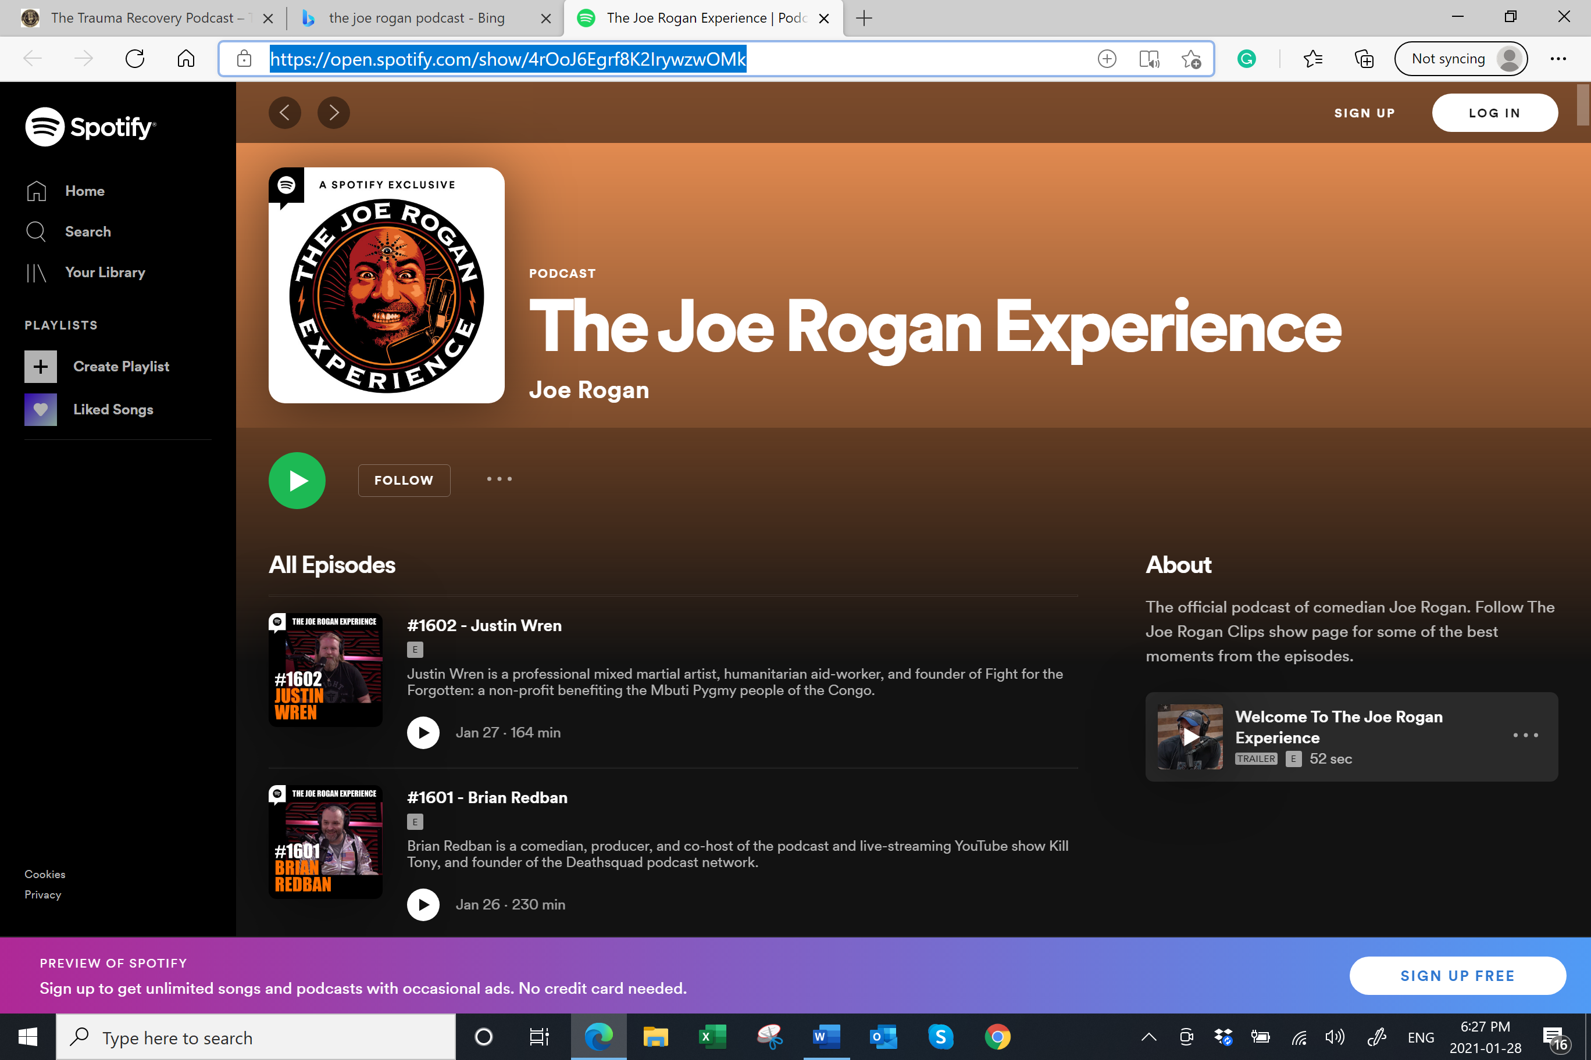1591x1060 pixels.
Task: Go forward with Spotify's forward arrow
Action: tap(333, 112)
